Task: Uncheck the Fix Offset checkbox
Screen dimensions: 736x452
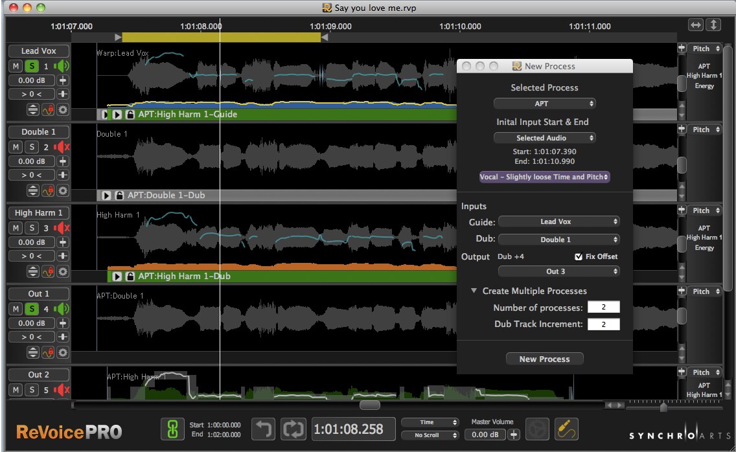Action: tap(579, 256)
